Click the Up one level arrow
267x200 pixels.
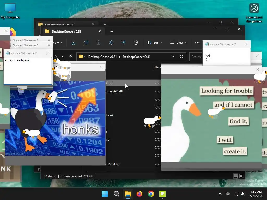[71, 57]
